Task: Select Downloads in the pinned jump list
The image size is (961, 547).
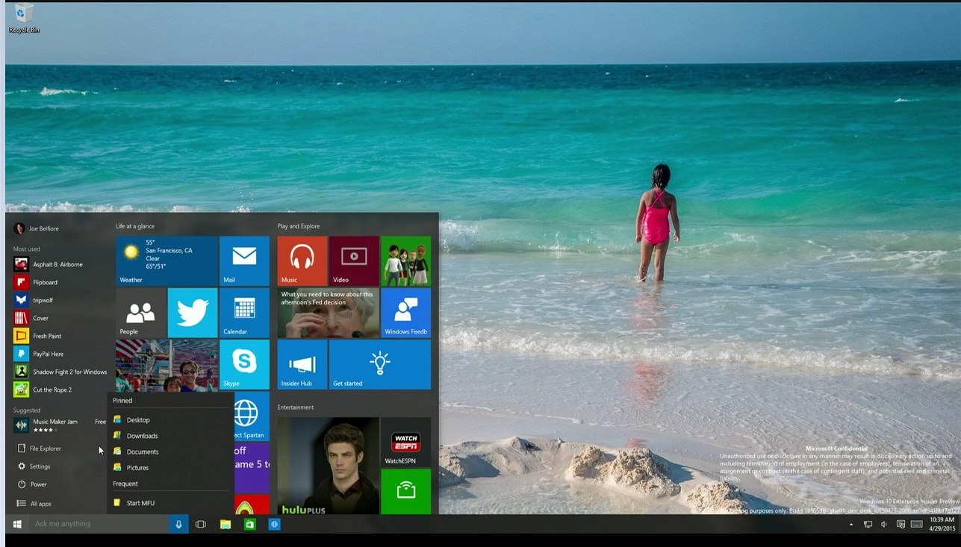Action: tap(142, 436)
